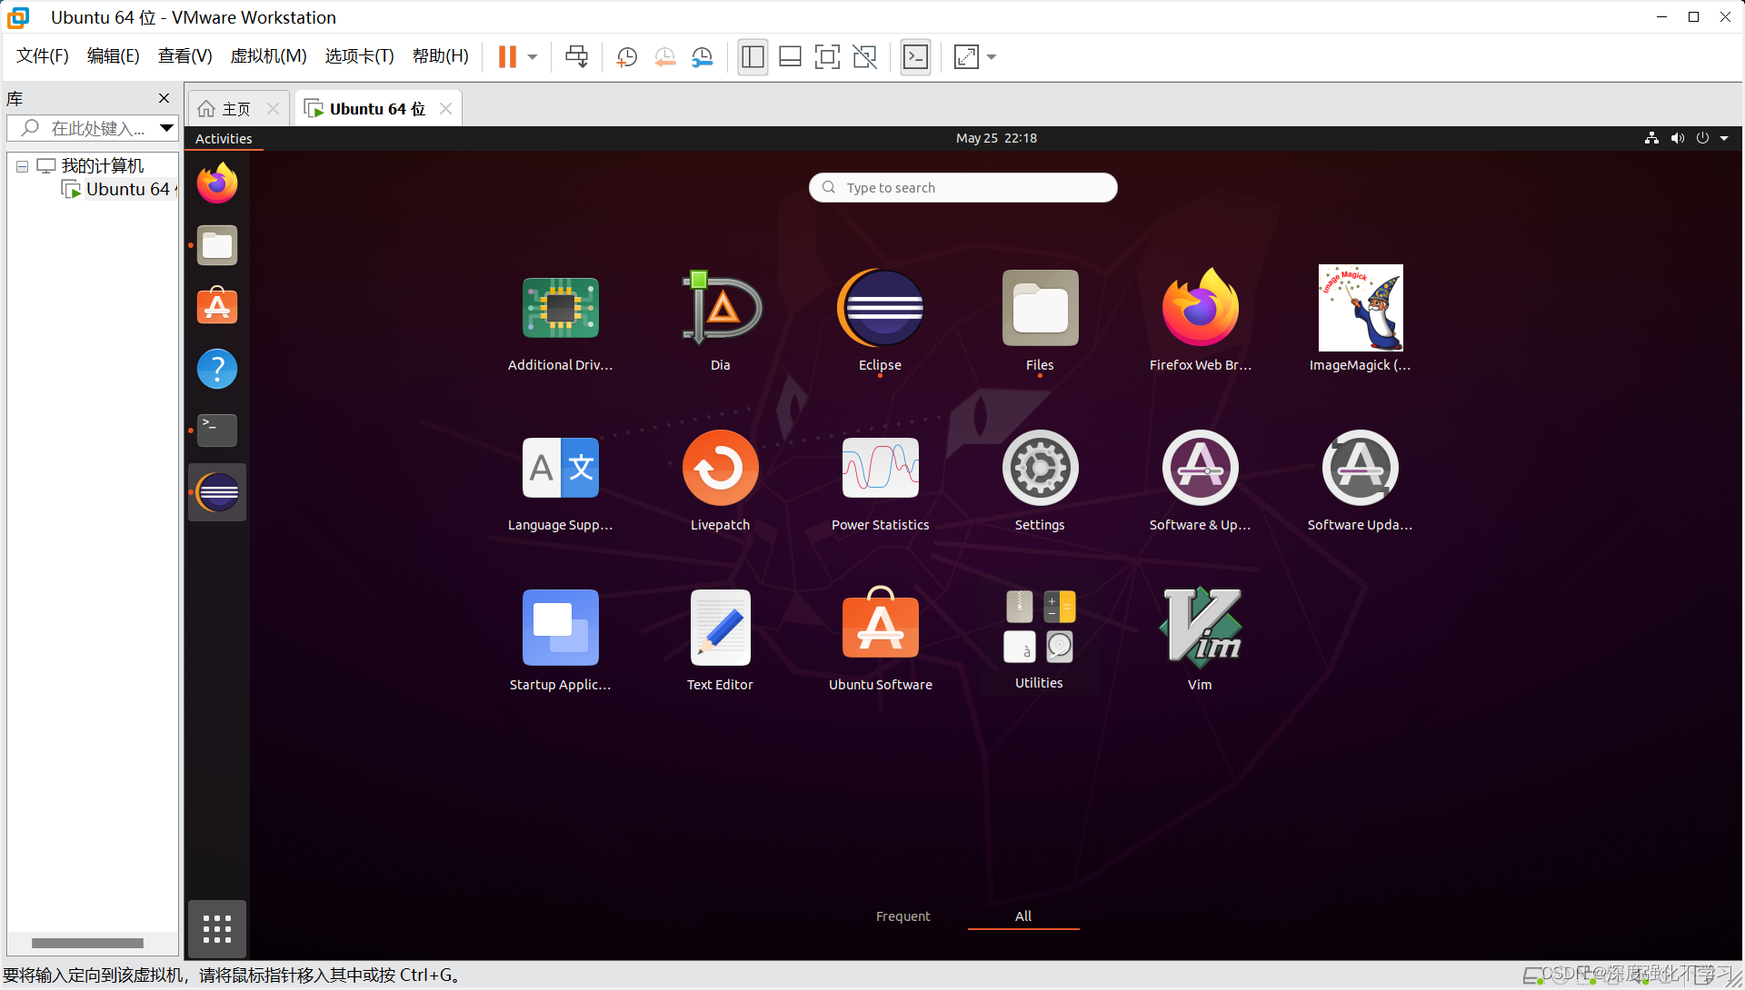The height and width of the screenshot is (990, 1745).
Task: Open the 文件(F) menu
Action: (x=43, y=56)
